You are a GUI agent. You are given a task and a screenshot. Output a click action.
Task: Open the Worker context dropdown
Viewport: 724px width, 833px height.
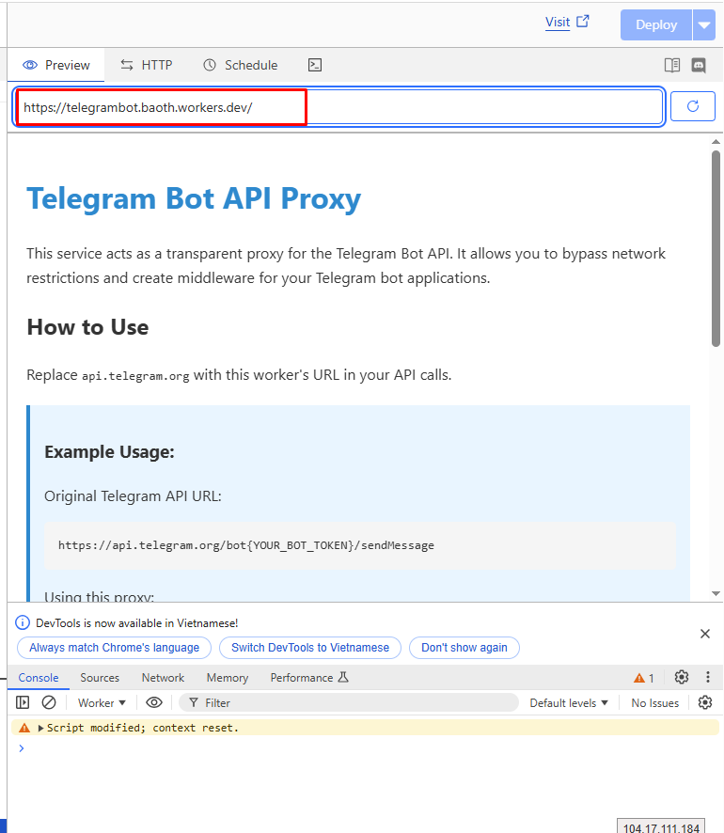click(x=102, y=703)
